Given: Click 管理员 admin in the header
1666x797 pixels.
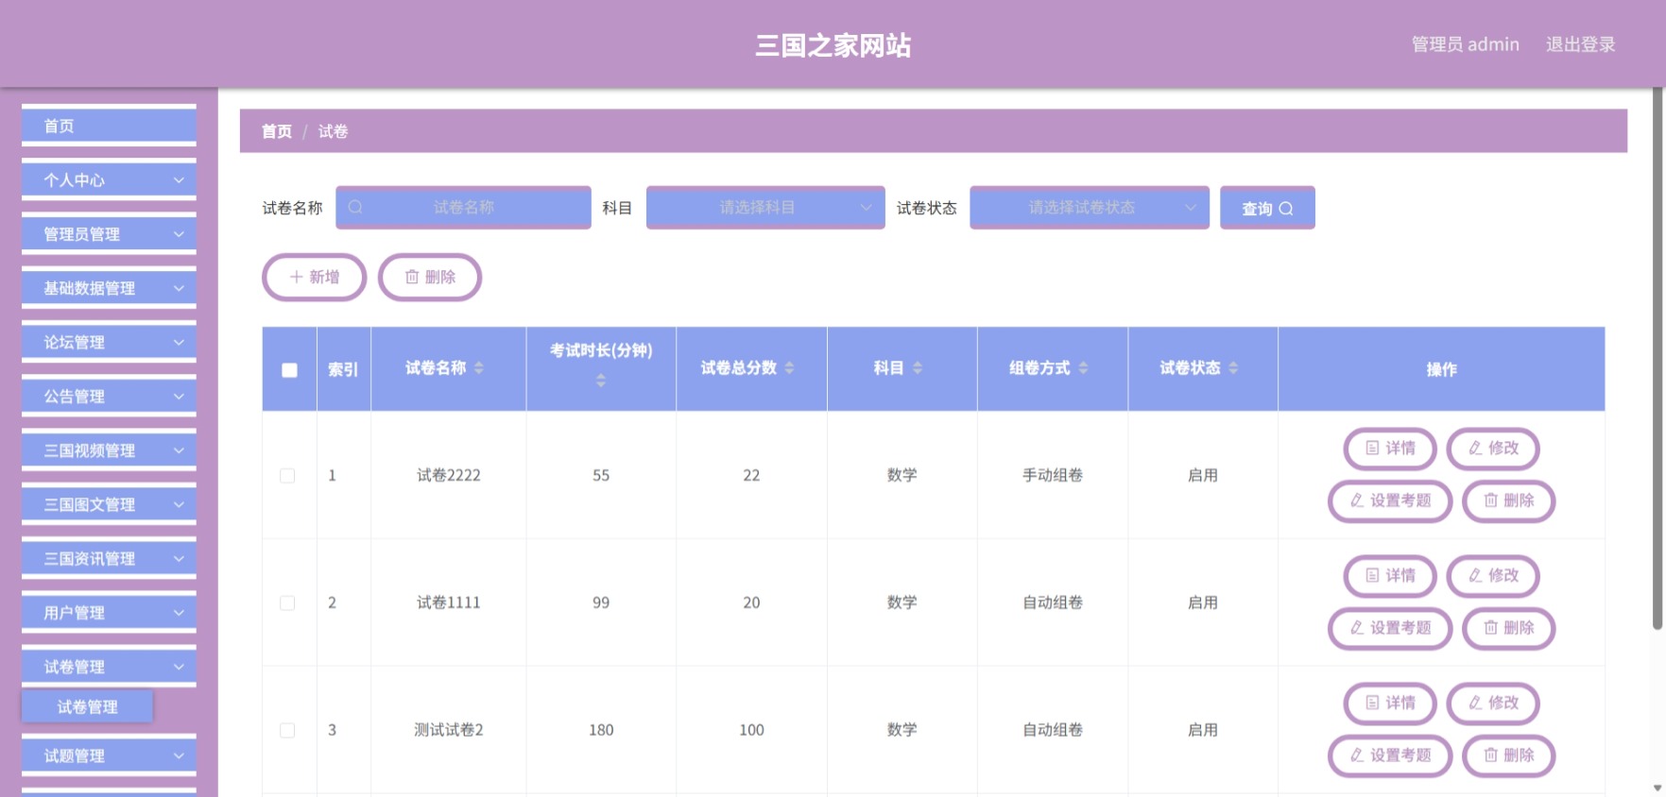Looking at the screenshot, I should (x=1465, y=44).
